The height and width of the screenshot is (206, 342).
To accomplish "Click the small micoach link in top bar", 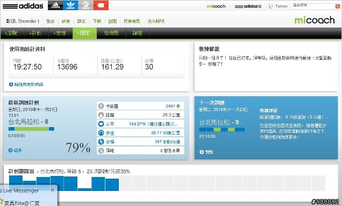I will (x=216, y=6).
